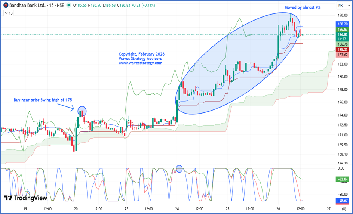Viewport: 353px width, 214px height.
Task: Click the 174.00 price scale value
Action: coord(342,115)
